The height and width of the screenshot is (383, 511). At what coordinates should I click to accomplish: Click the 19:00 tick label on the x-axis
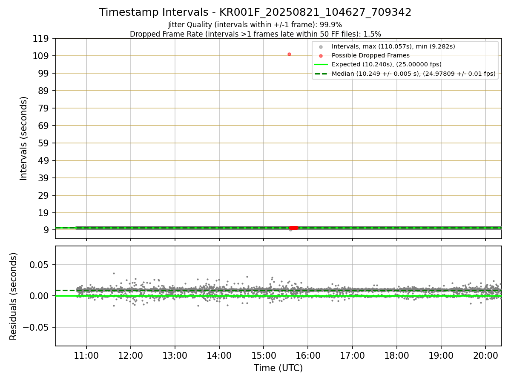[441, 356]
